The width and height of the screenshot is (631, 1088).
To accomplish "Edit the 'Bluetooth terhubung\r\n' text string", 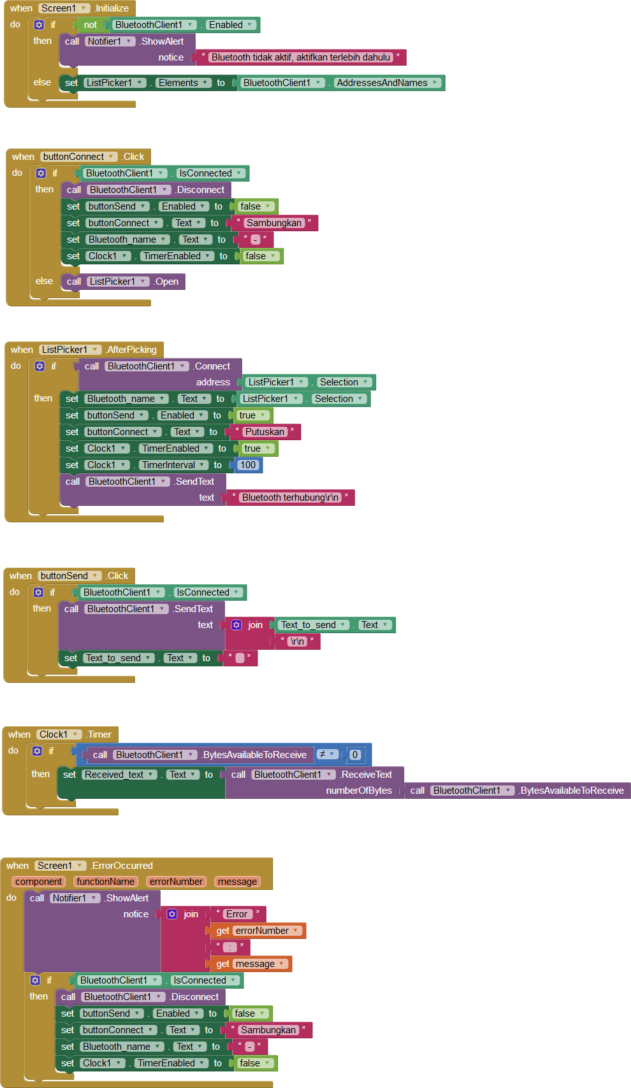I will (290, 497).
